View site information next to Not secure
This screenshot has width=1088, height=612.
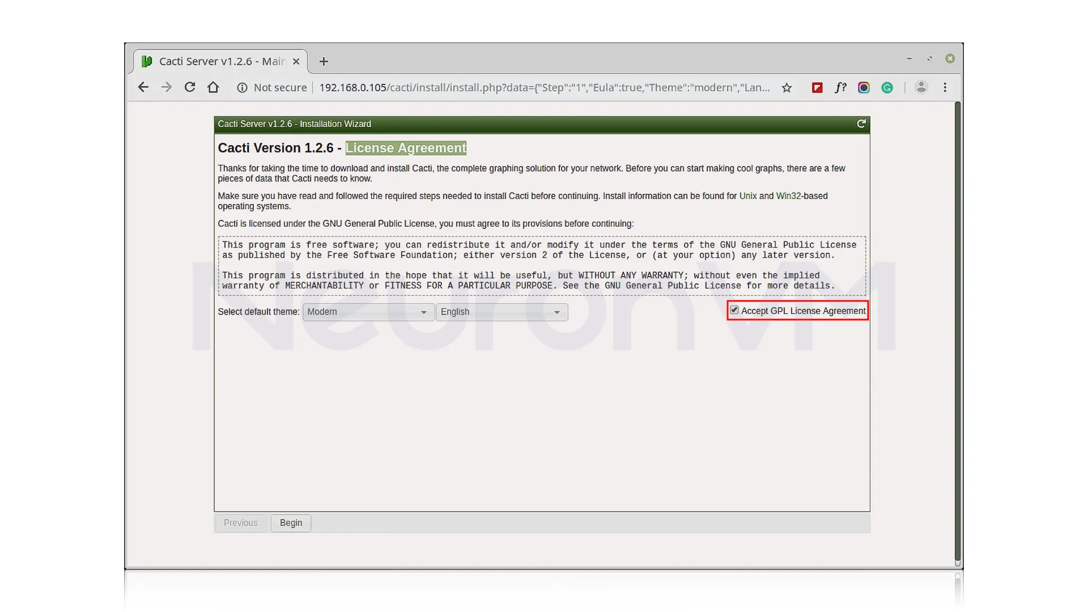[x=242, y=88]
